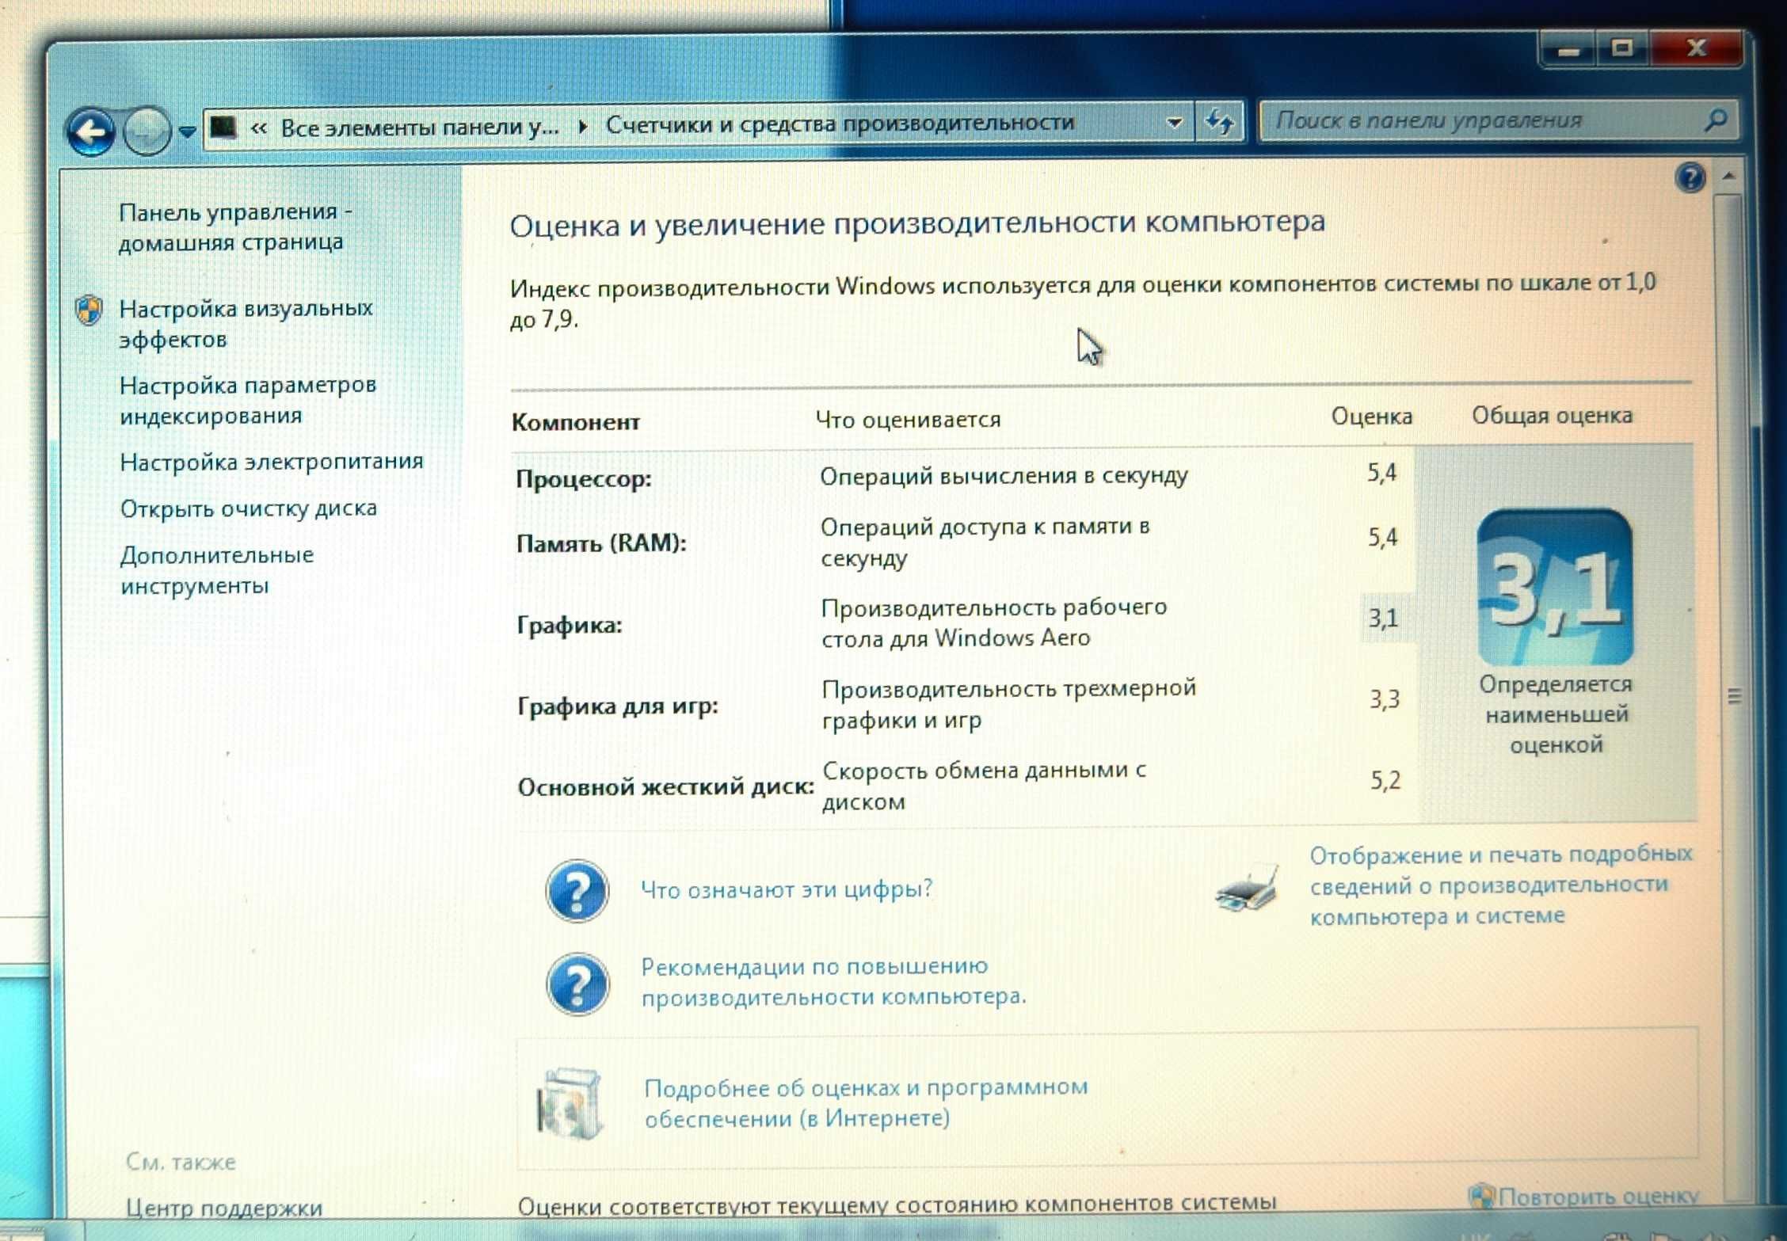
Task: Open 'Что означают эти цифры?' link
Action: click(787, 889)
